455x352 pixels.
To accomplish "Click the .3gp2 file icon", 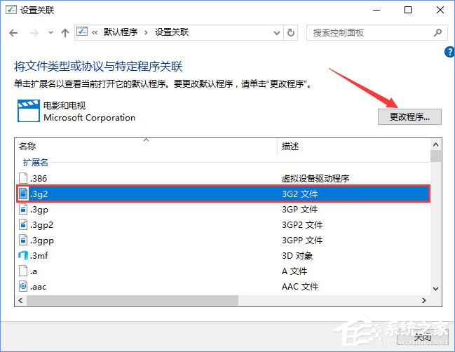I will [23, 224].
